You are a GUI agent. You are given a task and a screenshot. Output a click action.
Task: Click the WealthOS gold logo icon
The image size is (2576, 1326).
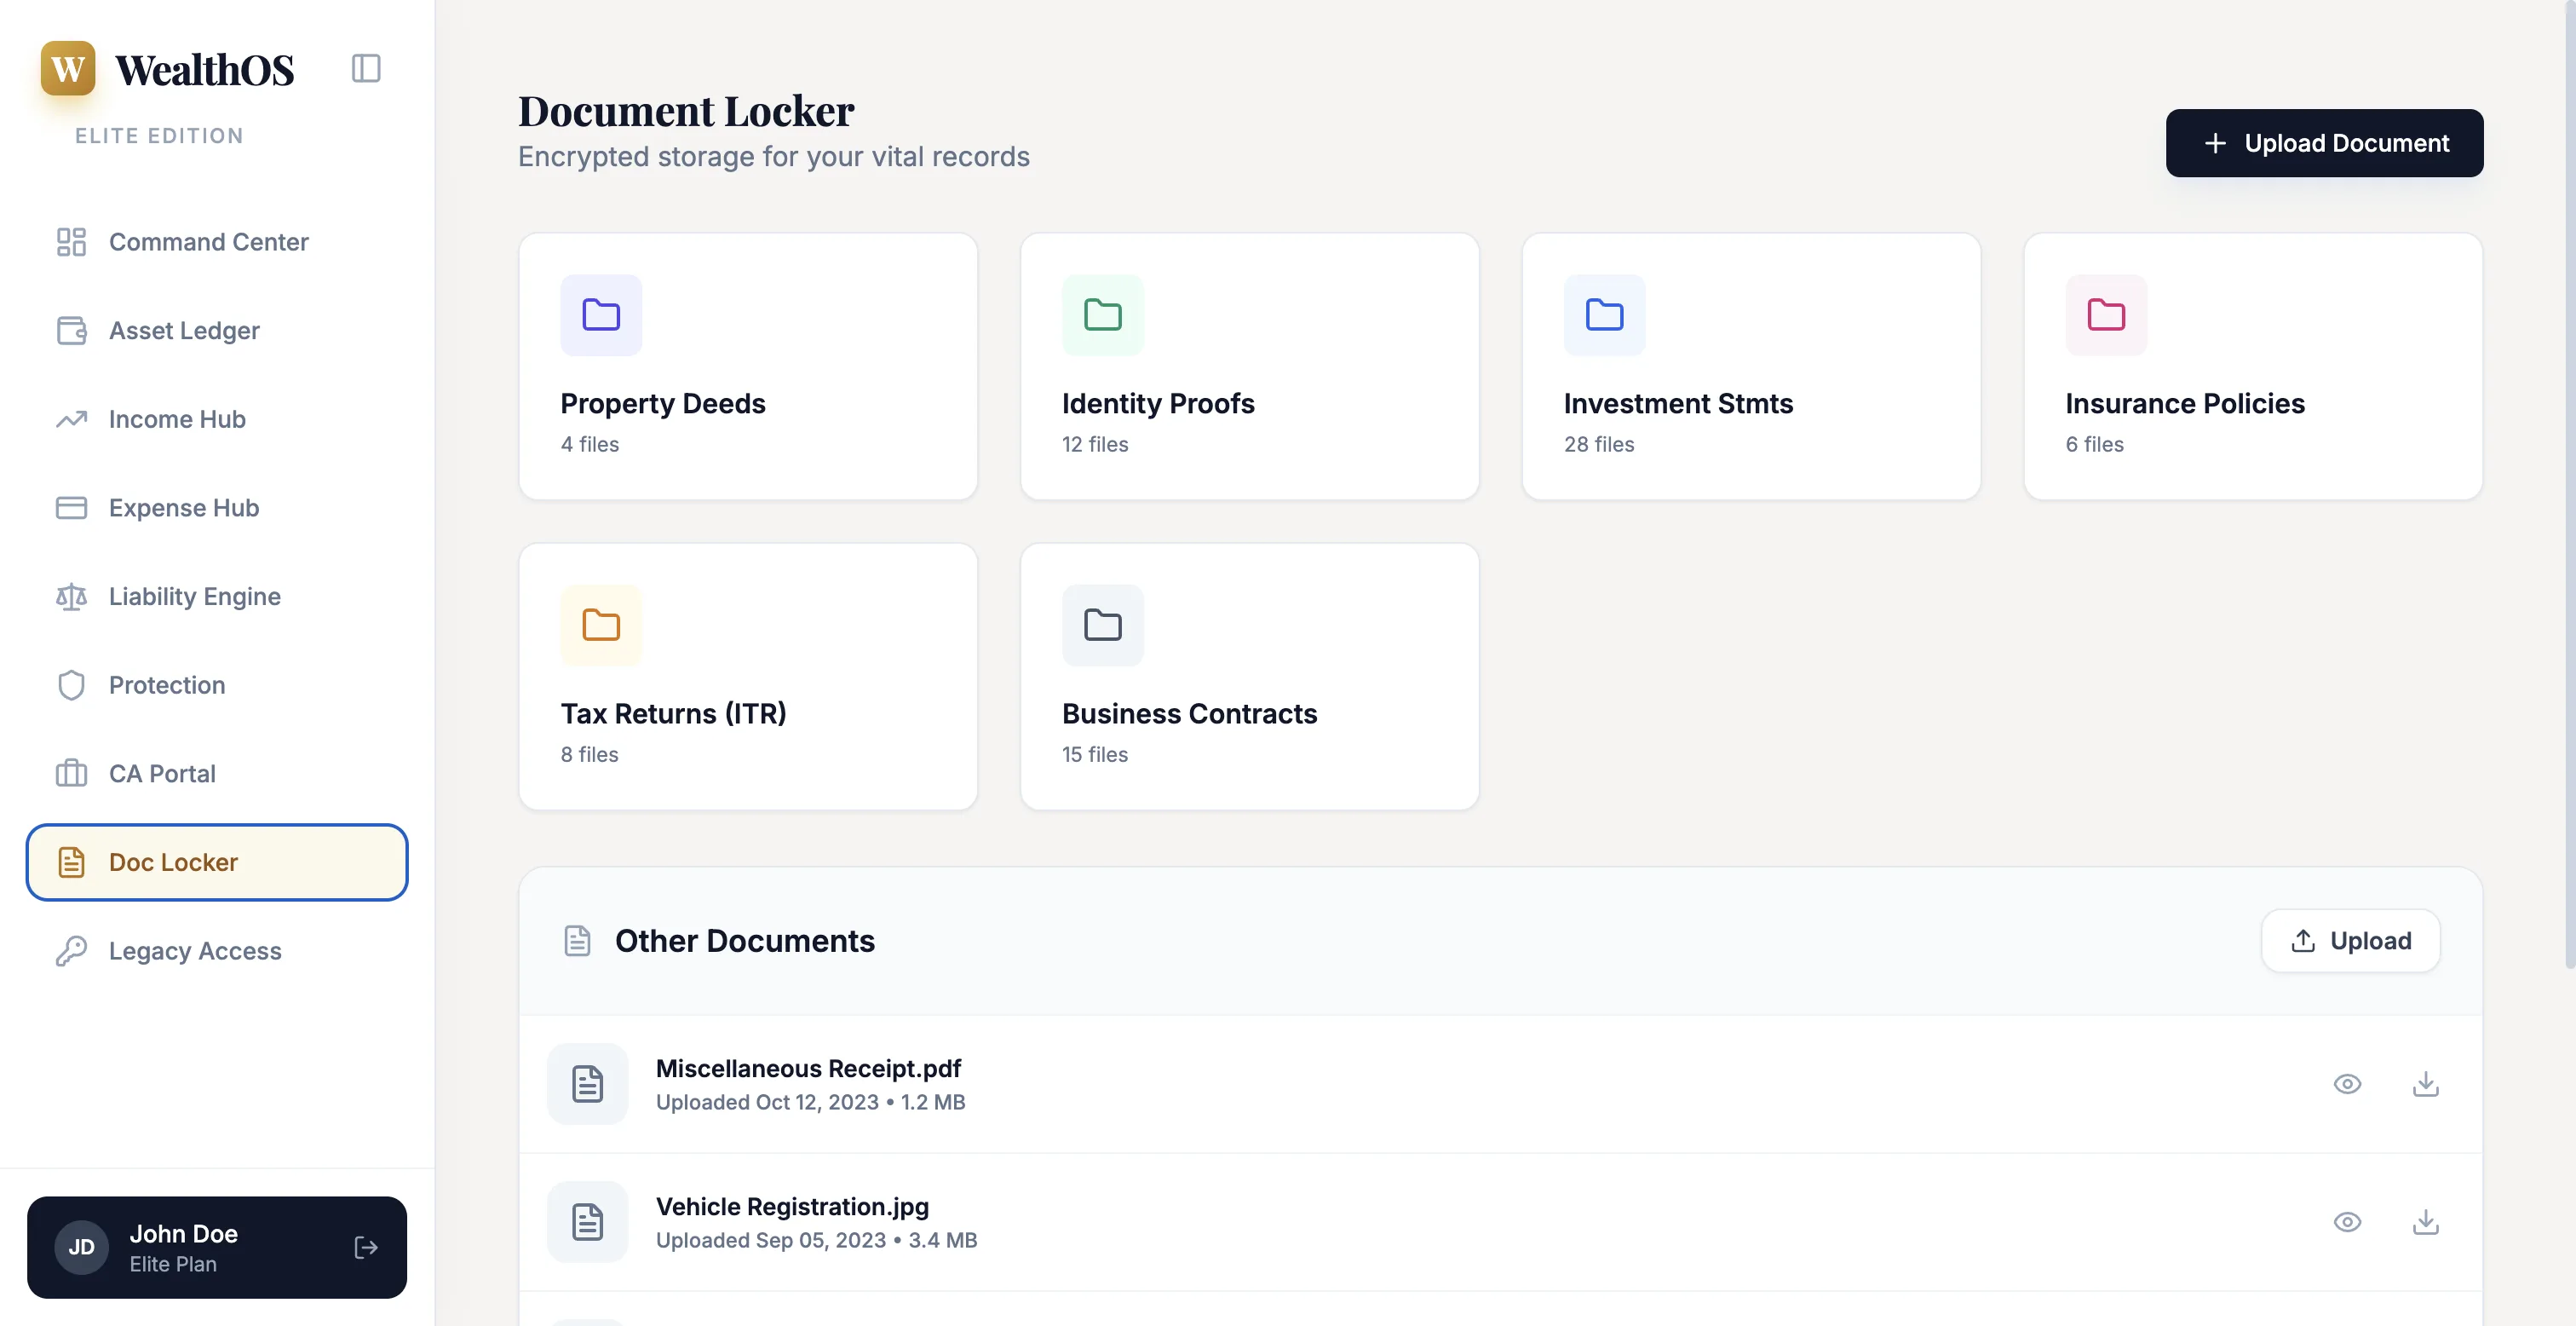(68, 68)
